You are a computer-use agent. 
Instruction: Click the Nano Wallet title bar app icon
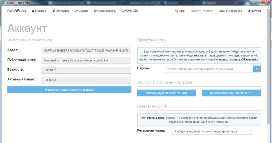[3, 3]
